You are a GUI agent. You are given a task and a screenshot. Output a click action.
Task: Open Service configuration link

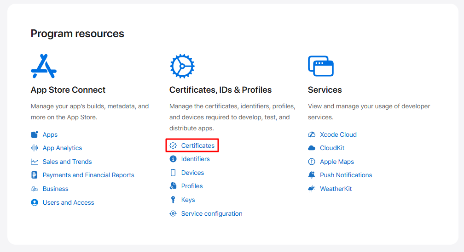(x=212, y=213)
